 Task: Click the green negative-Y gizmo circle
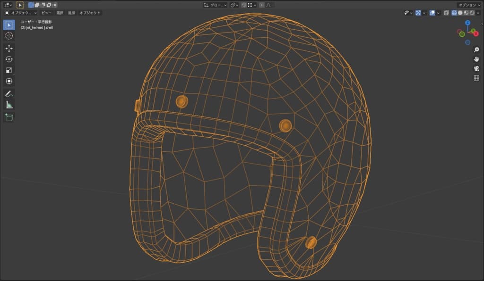point(462,34)
